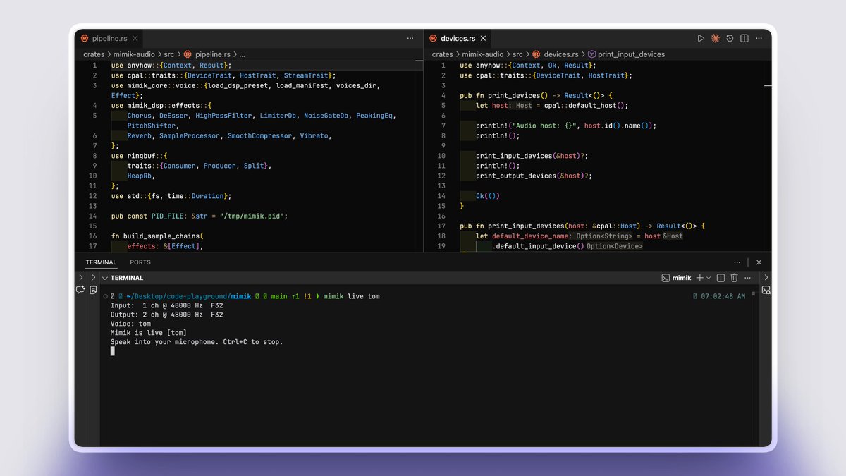Click line number 14 in pipeline.rs gutter

[92, 216]
